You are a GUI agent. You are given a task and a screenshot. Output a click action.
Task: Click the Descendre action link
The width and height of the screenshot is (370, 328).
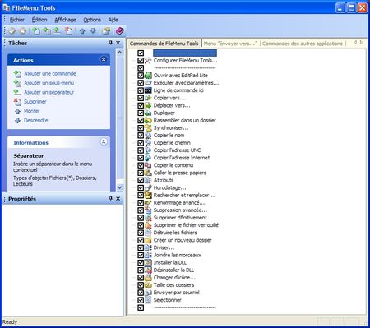point(35,120)
